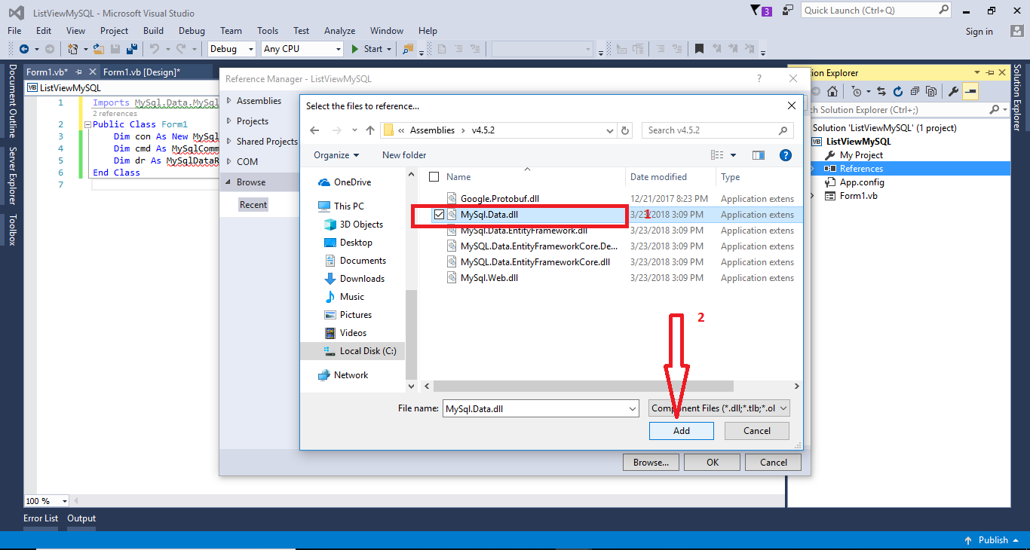Select Google.Protobuf.dll in the file list
1030x550 pixels.
point(500,199)
